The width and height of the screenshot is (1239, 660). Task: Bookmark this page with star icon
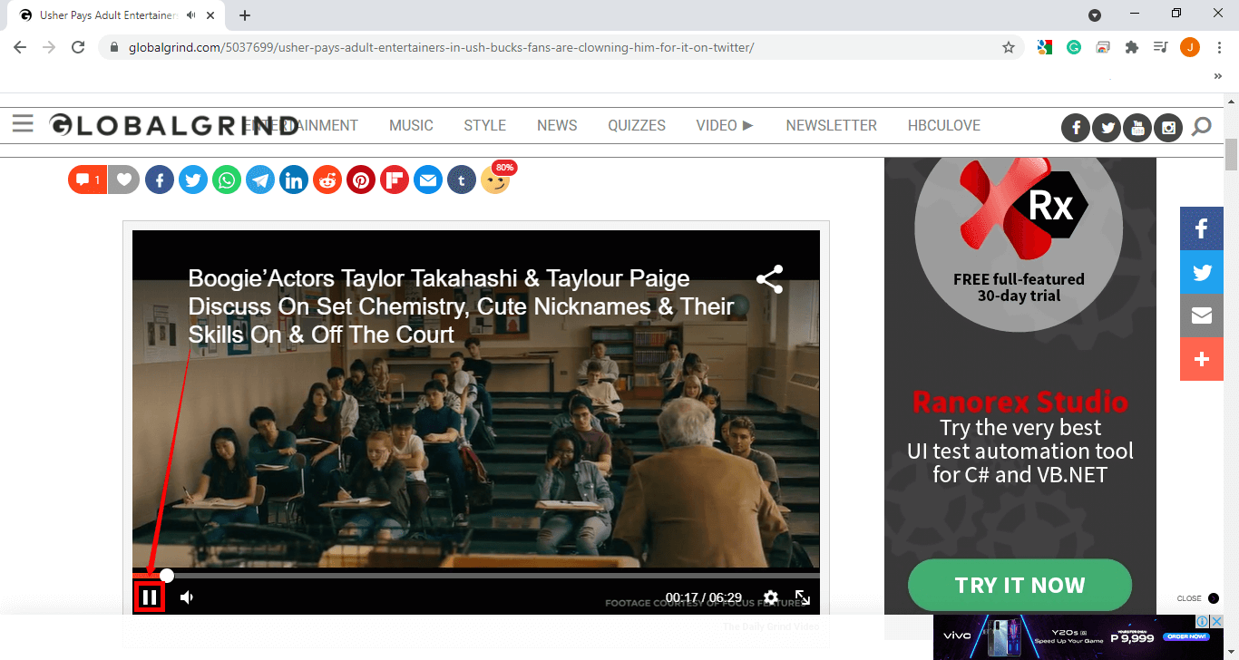(1008, 47)
